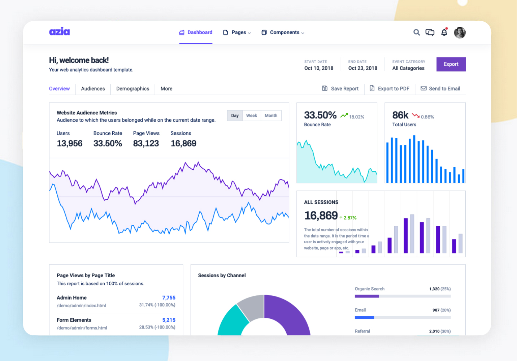Open the Start Date picker
The width and height of the screenshot is (517, 361).
[319, 65]
